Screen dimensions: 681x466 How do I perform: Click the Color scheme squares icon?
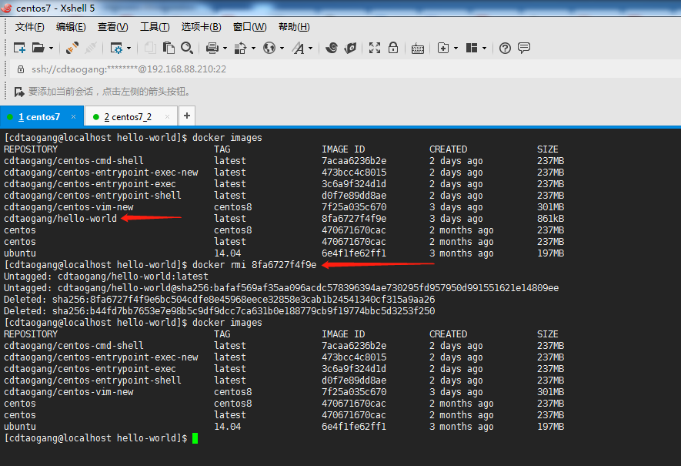coord(240,48)
